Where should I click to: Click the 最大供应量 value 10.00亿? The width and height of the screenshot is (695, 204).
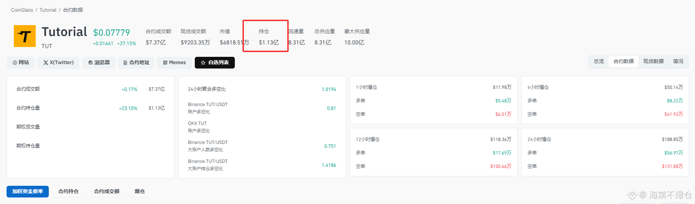354,43
